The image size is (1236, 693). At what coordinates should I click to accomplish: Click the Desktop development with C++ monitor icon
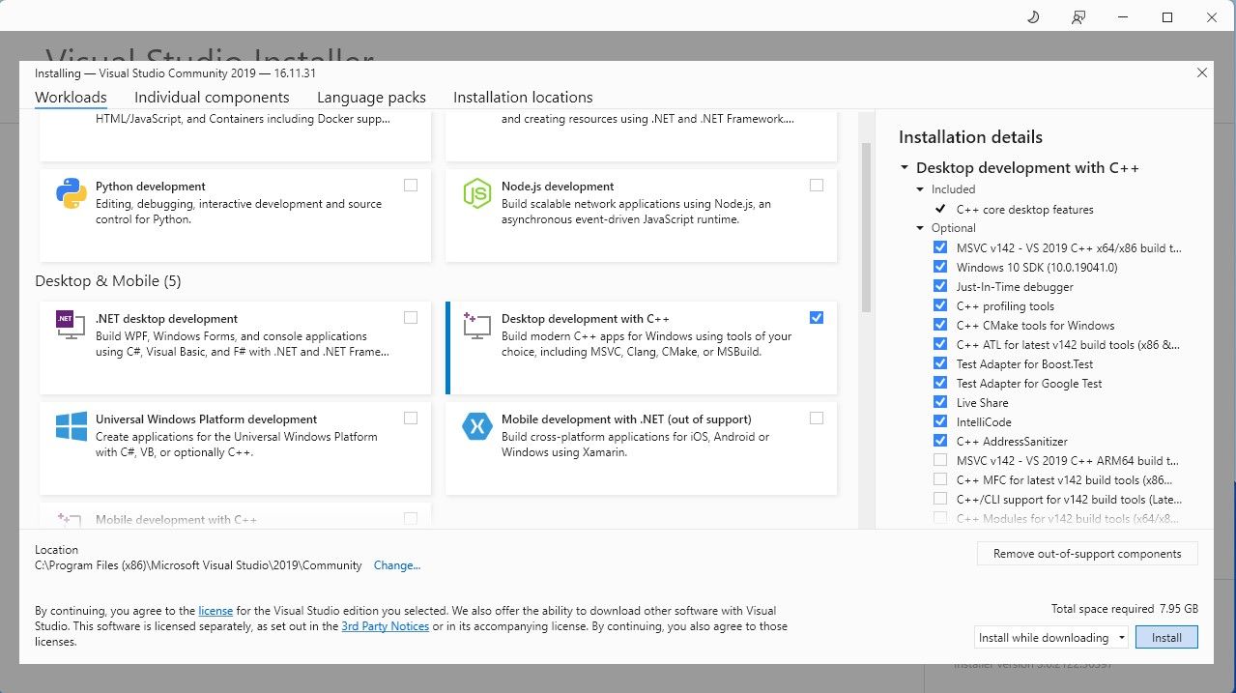click(476, 327)
